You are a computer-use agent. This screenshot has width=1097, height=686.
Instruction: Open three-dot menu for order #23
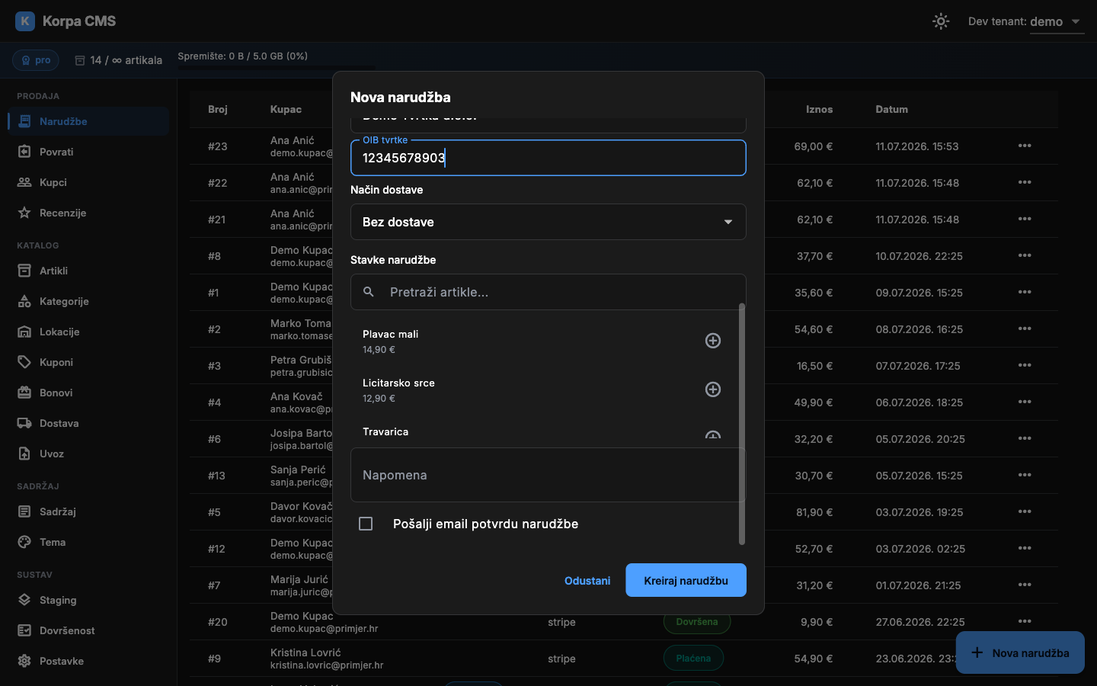pyautogui.click(x=1025, y=146)
